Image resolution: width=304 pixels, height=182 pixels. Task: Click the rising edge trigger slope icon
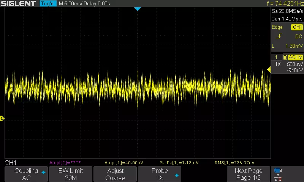(x=279, y=36)
